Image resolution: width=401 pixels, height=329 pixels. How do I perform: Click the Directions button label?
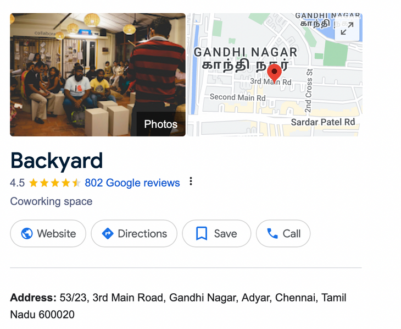(x=142, y=233)
